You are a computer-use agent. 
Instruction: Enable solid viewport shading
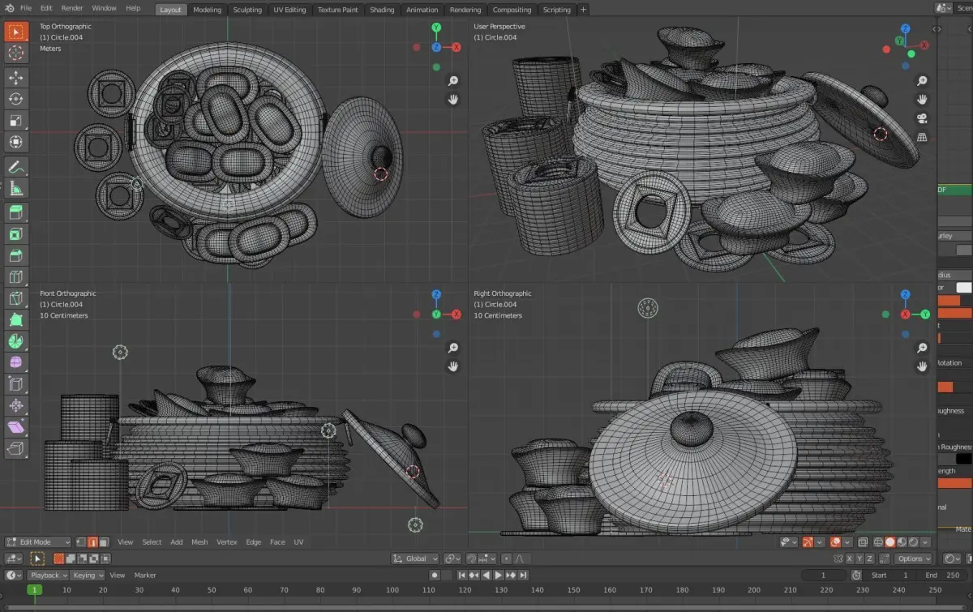tap(889, 541)
